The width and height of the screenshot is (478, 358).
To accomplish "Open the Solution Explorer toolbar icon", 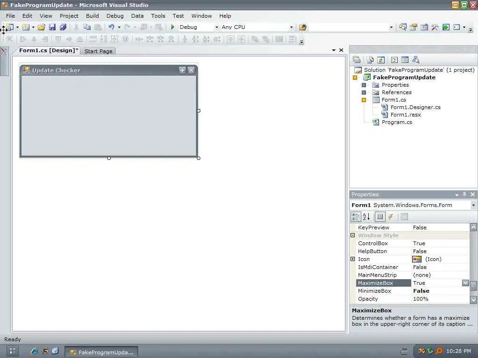I will [x=402, y=27].
